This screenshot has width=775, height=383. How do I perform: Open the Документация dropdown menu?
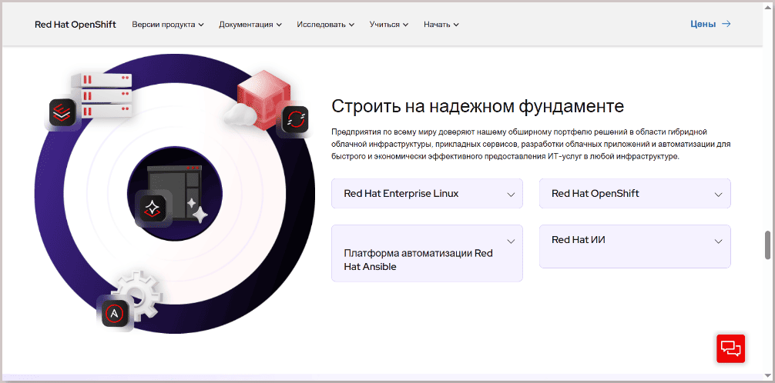click(250, 24)
